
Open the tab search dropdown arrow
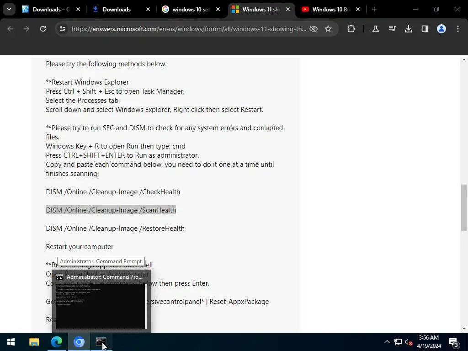click(x=9, y=9)
